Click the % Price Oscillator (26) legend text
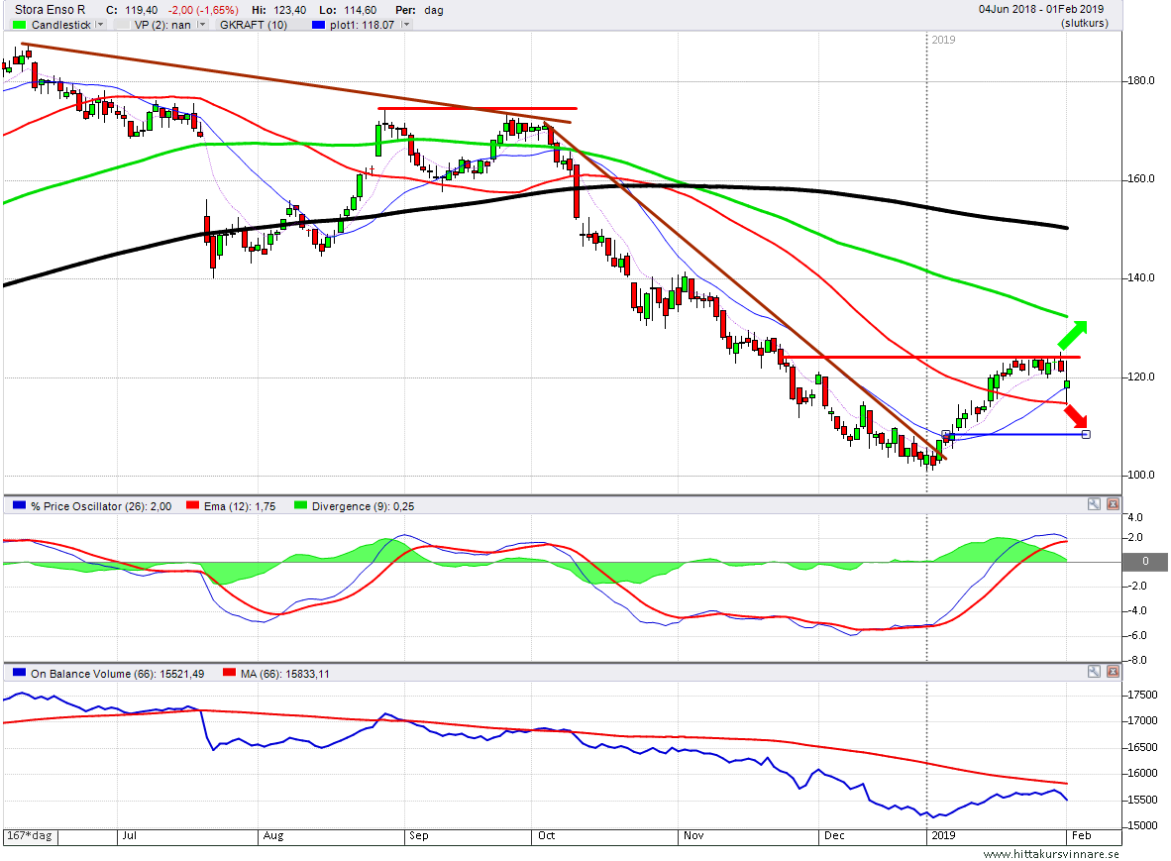This screenshot has width=1171, height=861. pyautogui.click(x=101, y=506)
